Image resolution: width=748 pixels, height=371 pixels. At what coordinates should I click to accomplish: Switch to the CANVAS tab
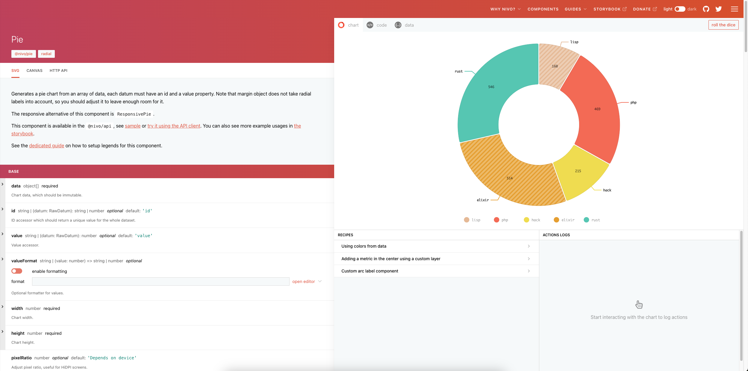click(34, 71)
